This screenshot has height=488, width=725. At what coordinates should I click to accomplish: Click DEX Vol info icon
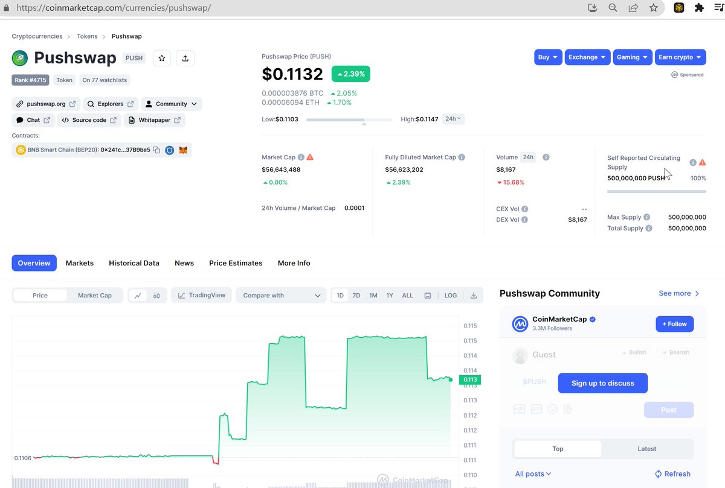click(x=524, y=220)
